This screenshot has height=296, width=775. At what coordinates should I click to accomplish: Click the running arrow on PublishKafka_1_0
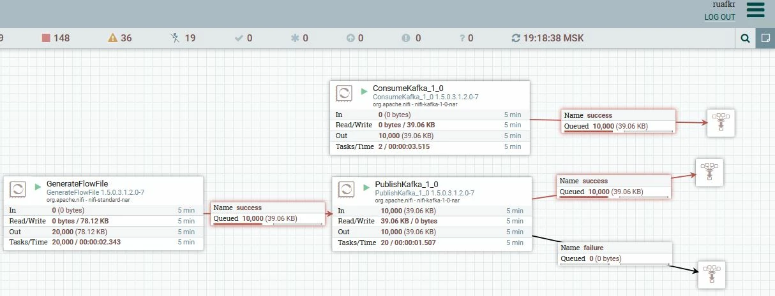[366, 187]
